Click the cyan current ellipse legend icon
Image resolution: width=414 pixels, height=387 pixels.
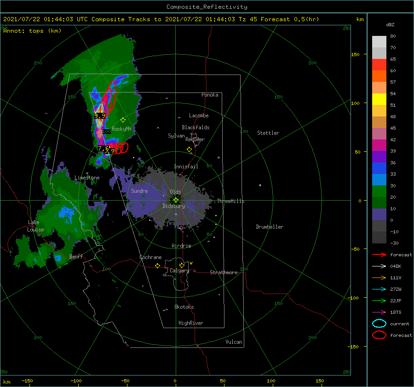pyautogui.click(x=379, y=323)
